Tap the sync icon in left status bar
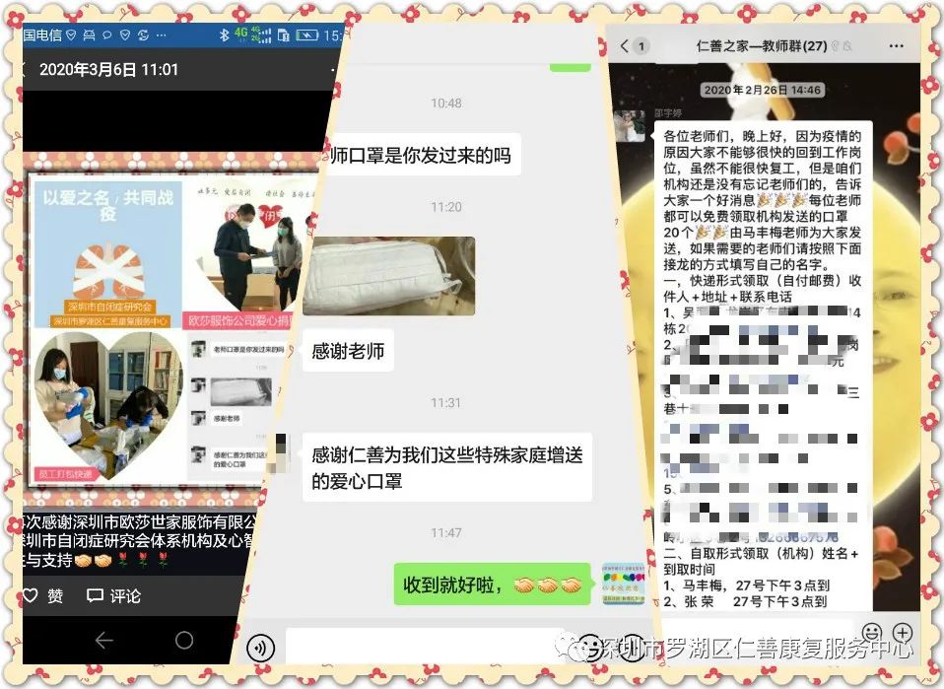944x689 pixels. (143, 35)
